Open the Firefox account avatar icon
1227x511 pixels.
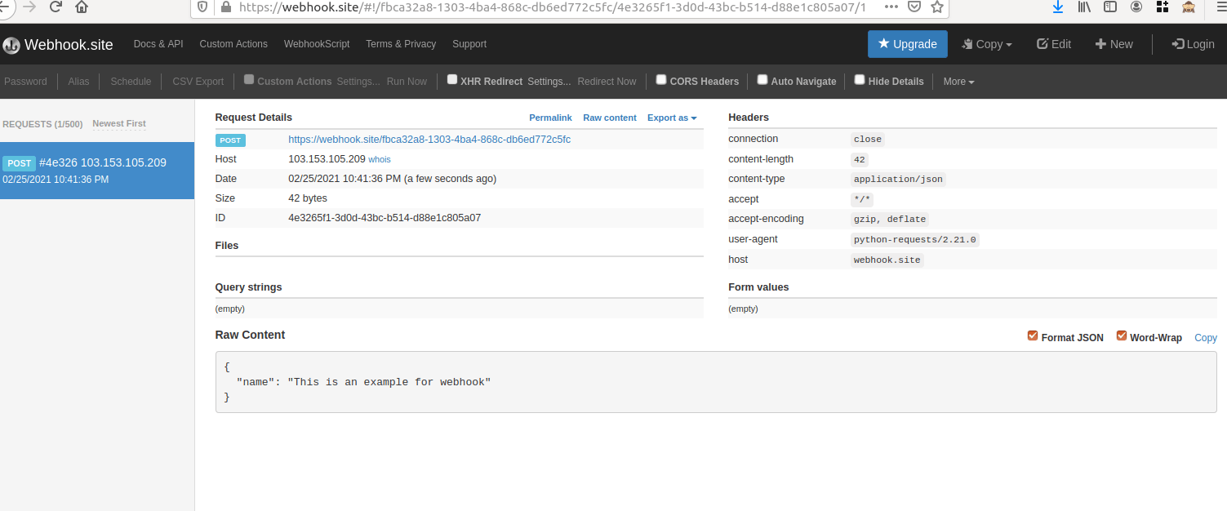point(1136,7)
